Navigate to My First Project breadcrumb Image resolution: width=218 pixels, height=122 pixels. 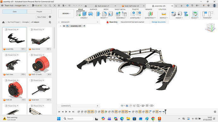click(14, 22)
